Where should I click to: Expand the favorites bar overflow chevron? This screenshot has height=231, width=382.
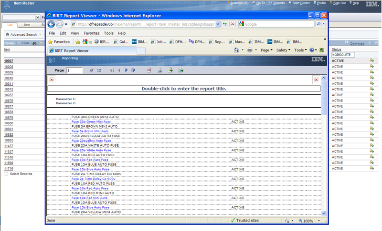click(x=325, y=39)
